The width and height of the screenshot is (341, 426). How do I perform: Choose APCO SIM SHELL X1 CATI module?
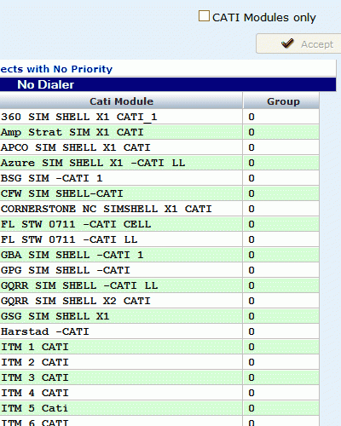(159, 147)
